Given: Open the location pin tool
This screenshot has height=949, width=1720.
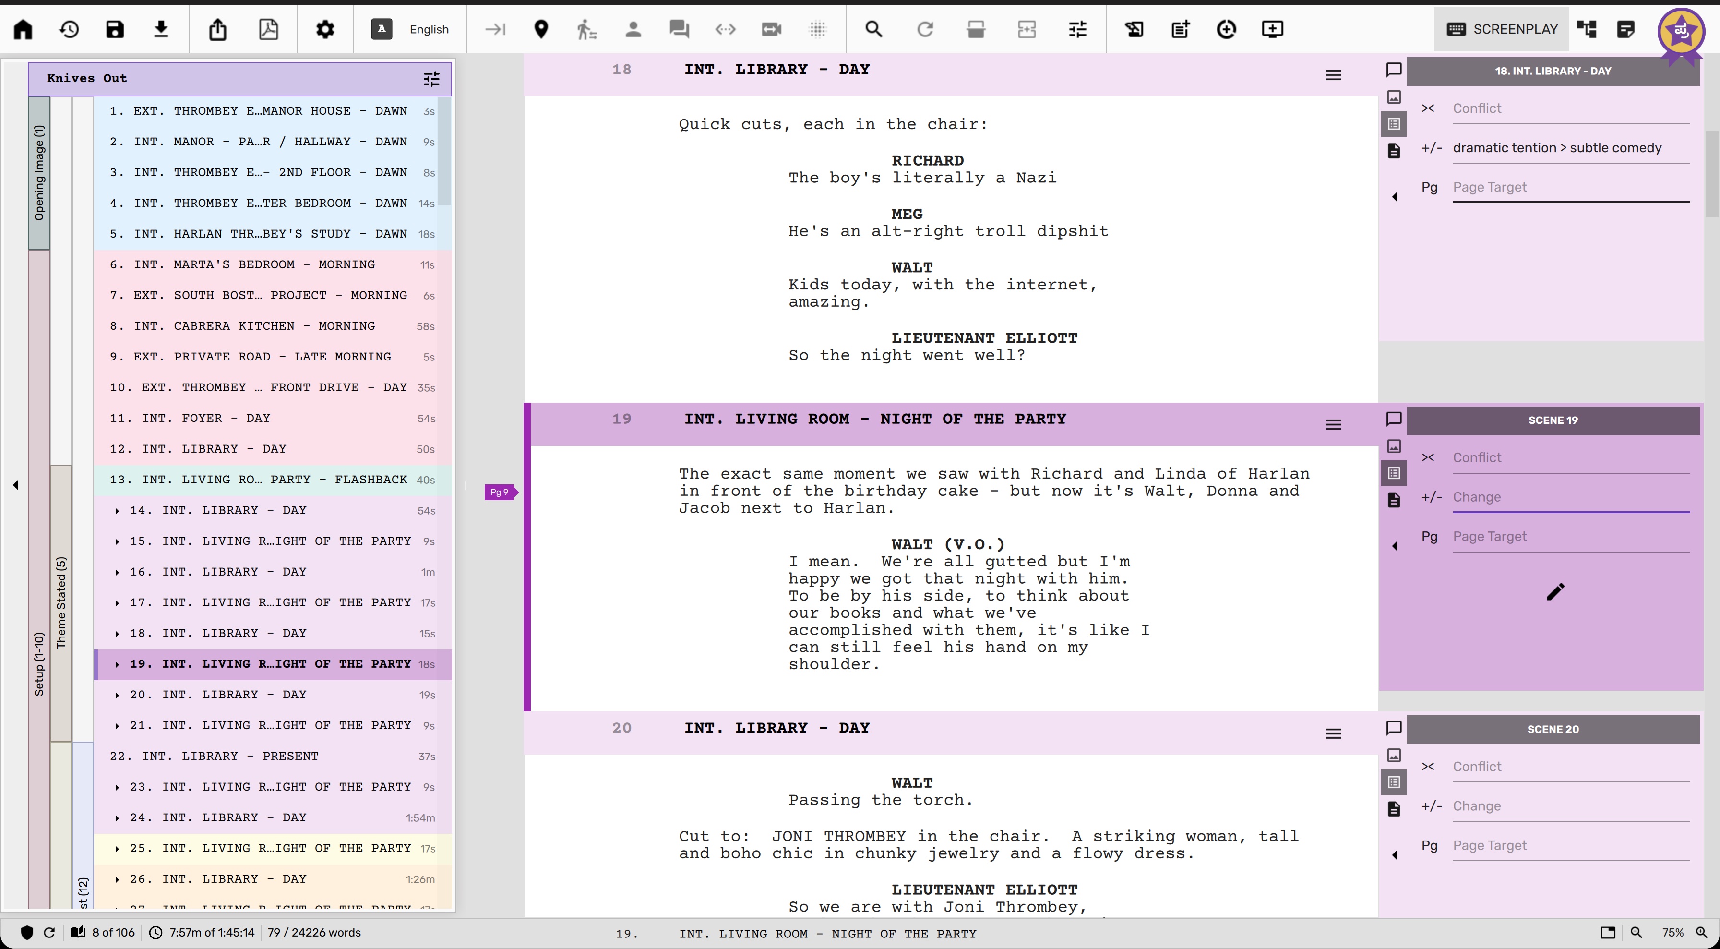Looking at the screenshot, I should click(x=541, y=29).
